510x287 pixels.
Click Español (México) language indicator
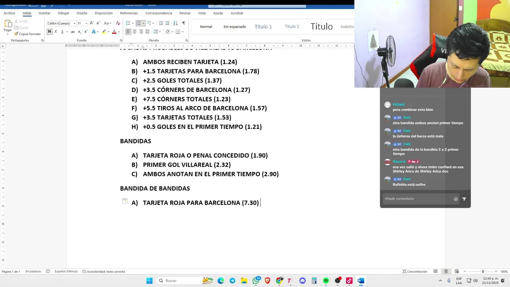[x=66, y=271]
